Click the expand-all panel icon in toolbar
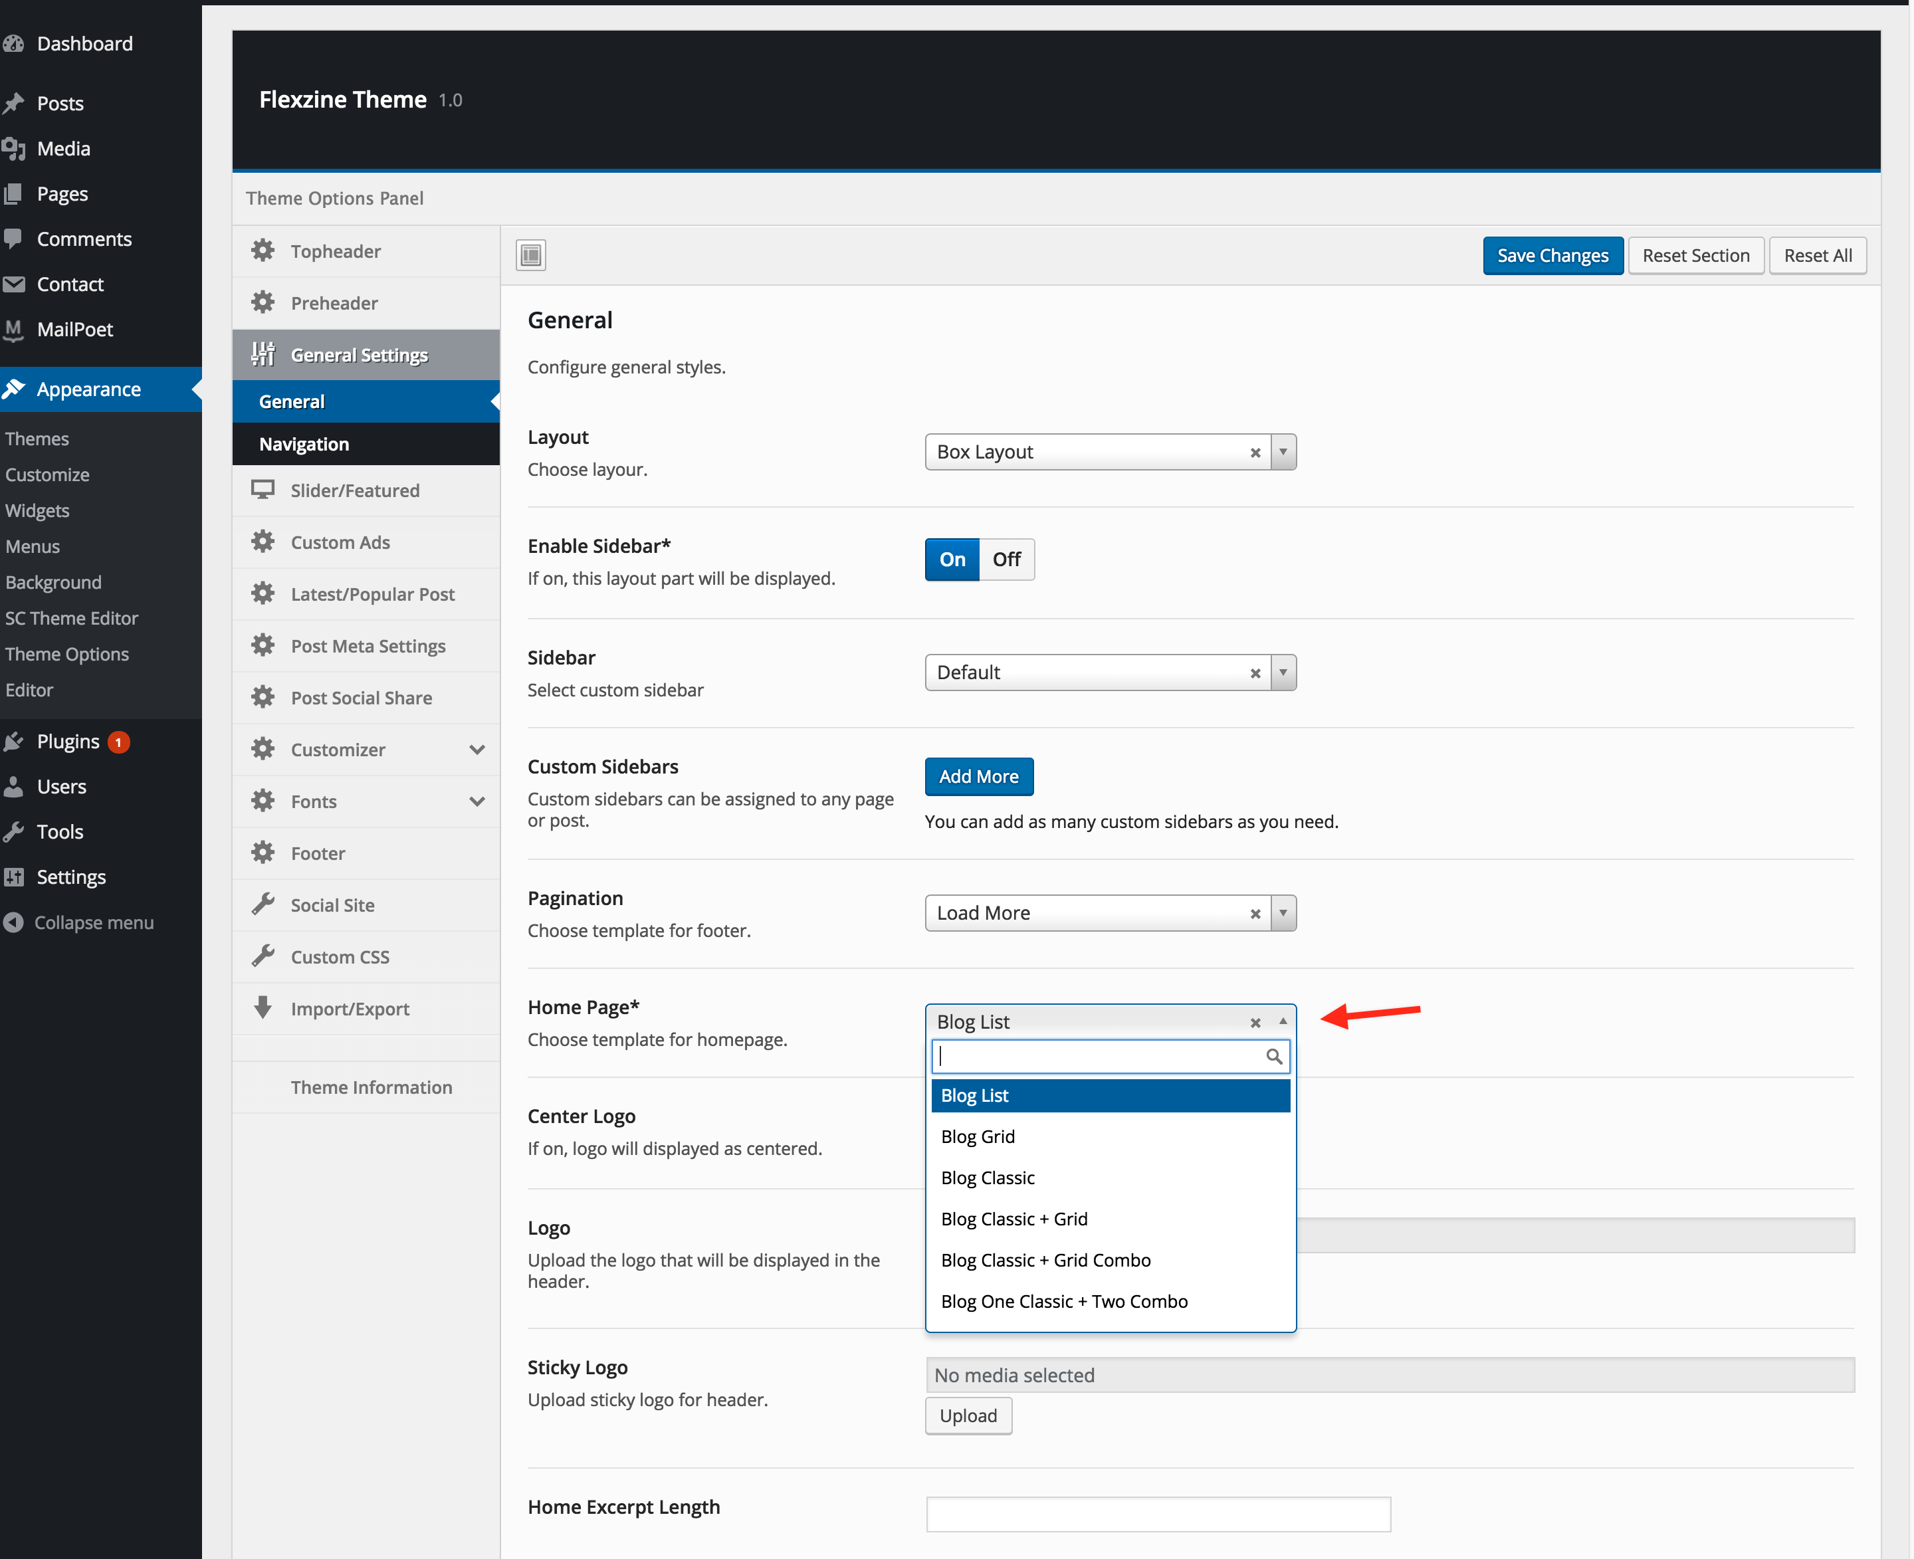This screenshot has height=1559, width=1914. 531,255
